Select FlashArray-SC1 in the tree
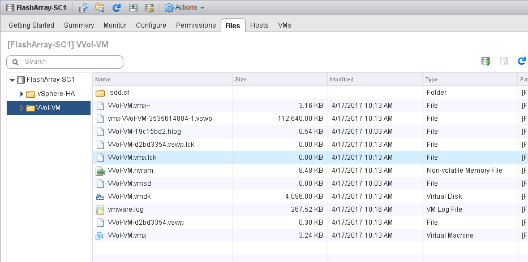 point(50,80)
